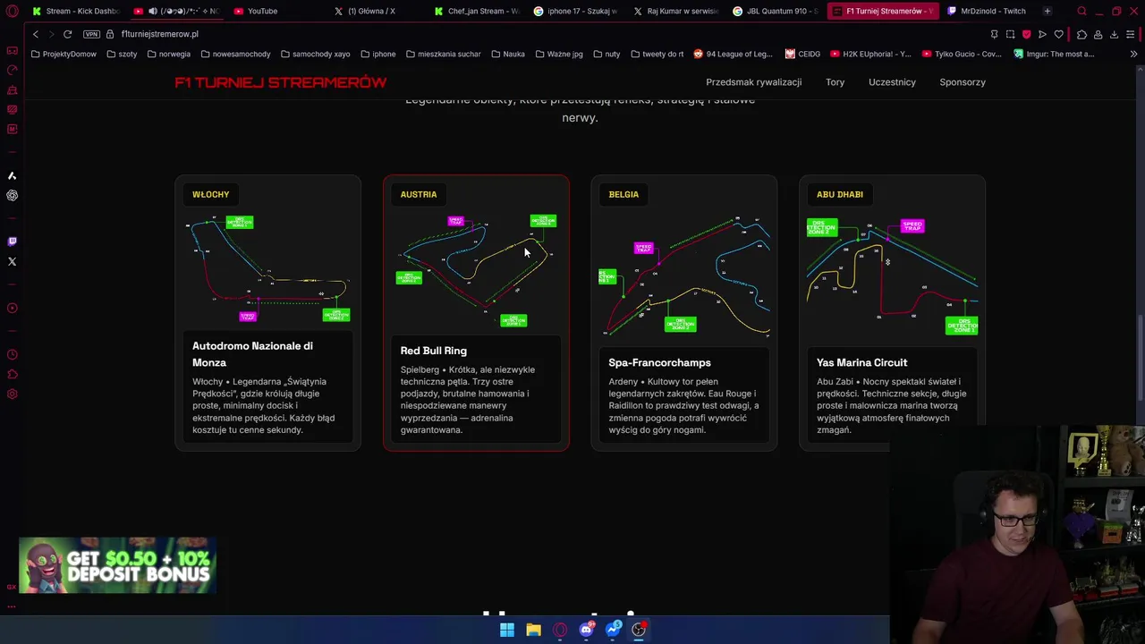Click the ABU DHABI country label
The height and width of the screenshot is (644, 1145).
tap(839, 194)
